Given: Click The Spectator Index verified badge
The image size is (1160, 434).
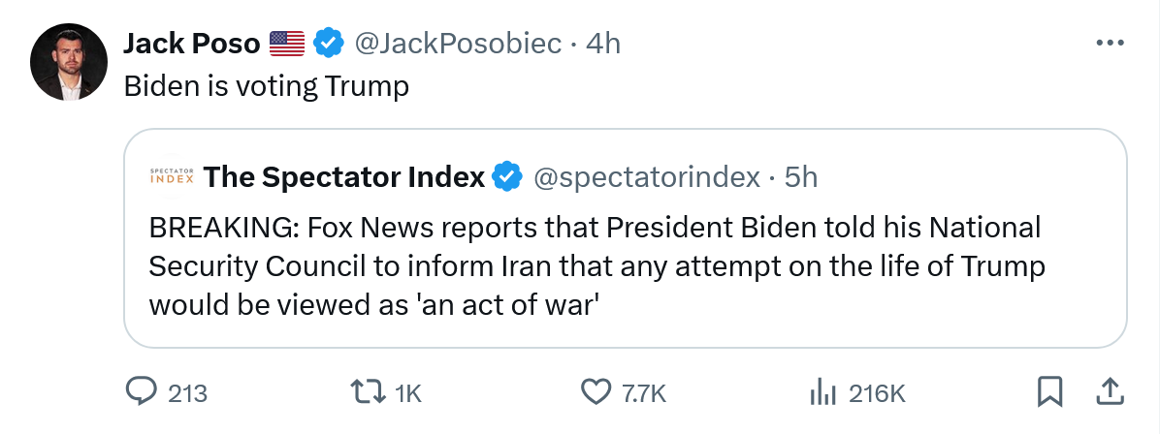Looking at the screenshot, I should (x=507, y=177).
